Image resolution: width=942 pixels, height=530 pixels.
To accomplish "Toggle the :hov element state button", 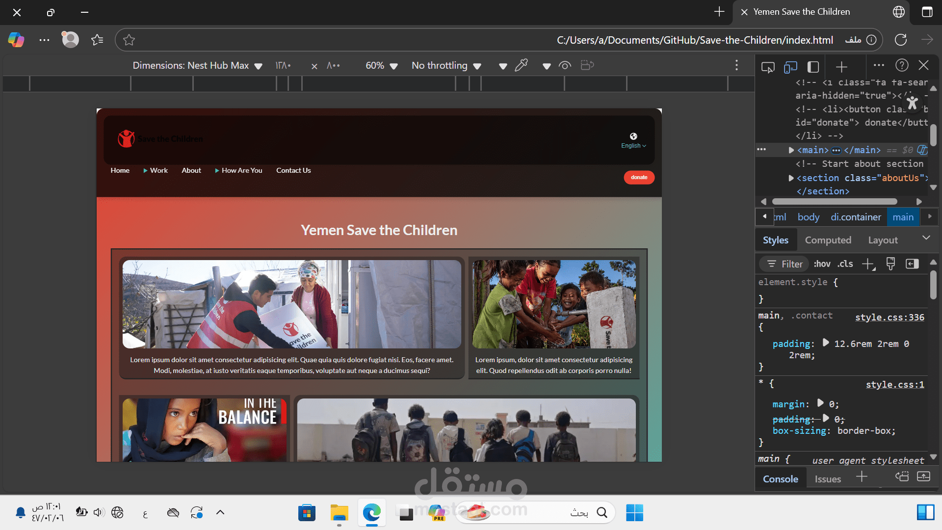I will click(822, 264).
